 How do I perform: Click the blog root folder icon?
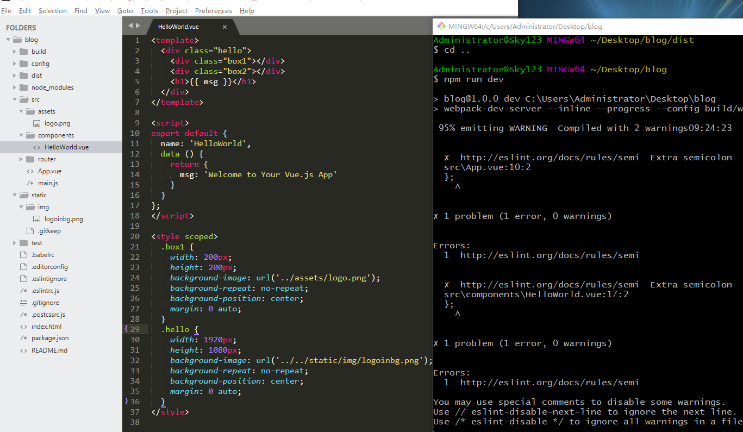point(17,40)
